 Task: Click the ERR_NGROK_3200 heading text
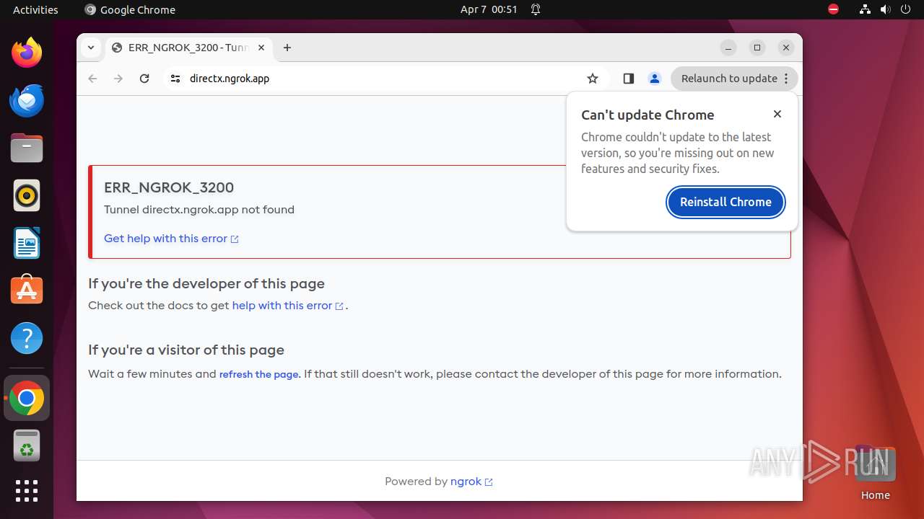pos(169,187)
